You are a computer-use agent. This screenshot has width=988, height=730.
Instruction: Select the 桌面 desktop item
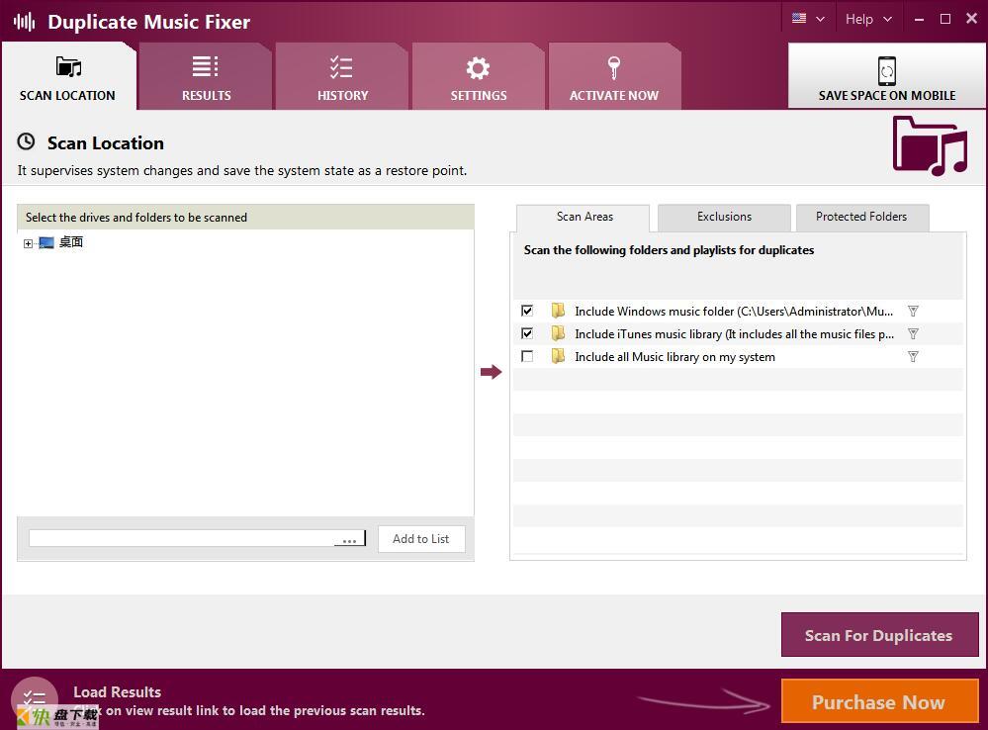tap(71, 242)
